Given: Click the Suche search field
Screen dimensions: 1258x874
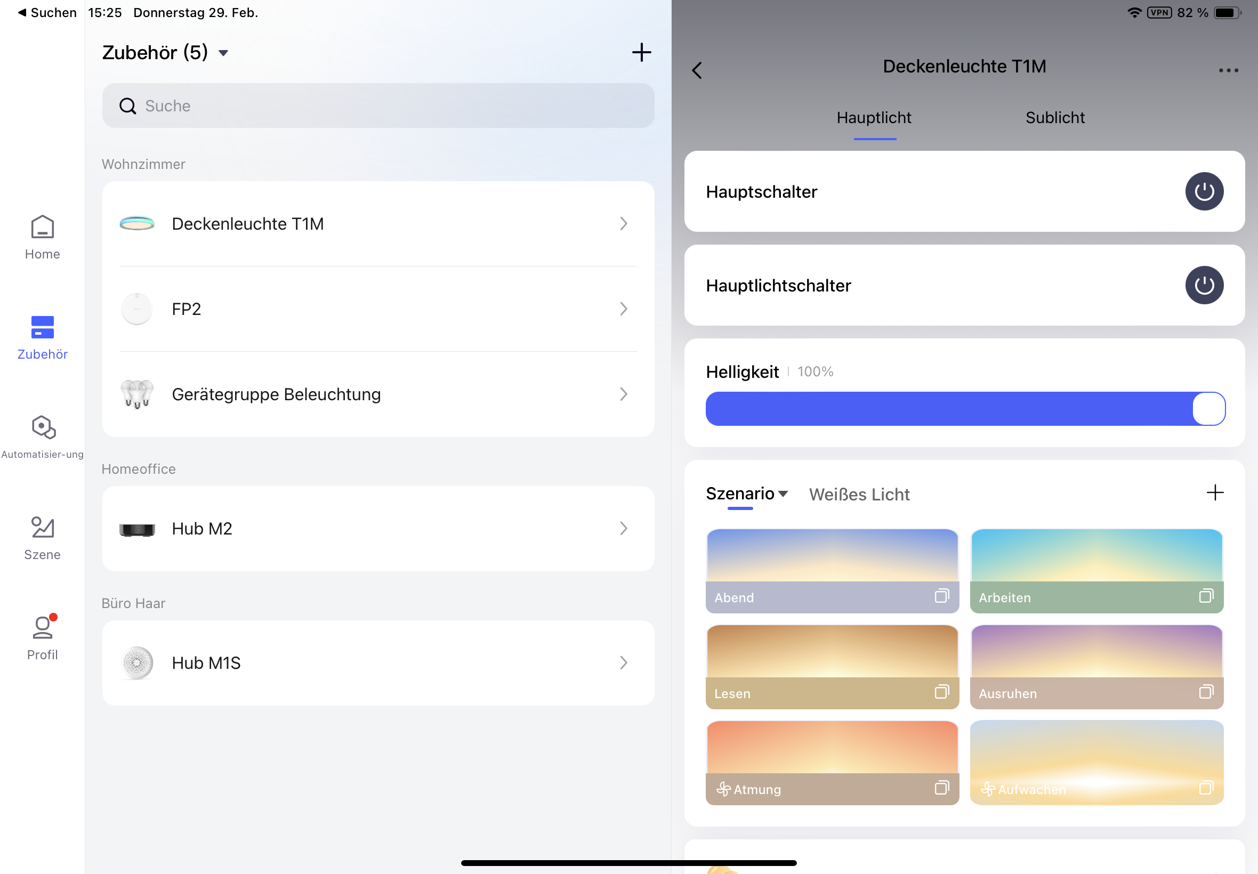Looking at the screenshot, I should click(378, 106).
